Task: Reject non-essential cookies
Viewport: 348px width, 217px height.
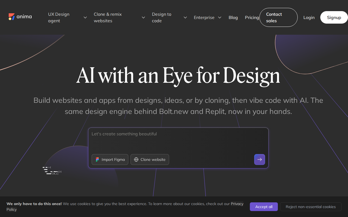Action: pos(310,207)
